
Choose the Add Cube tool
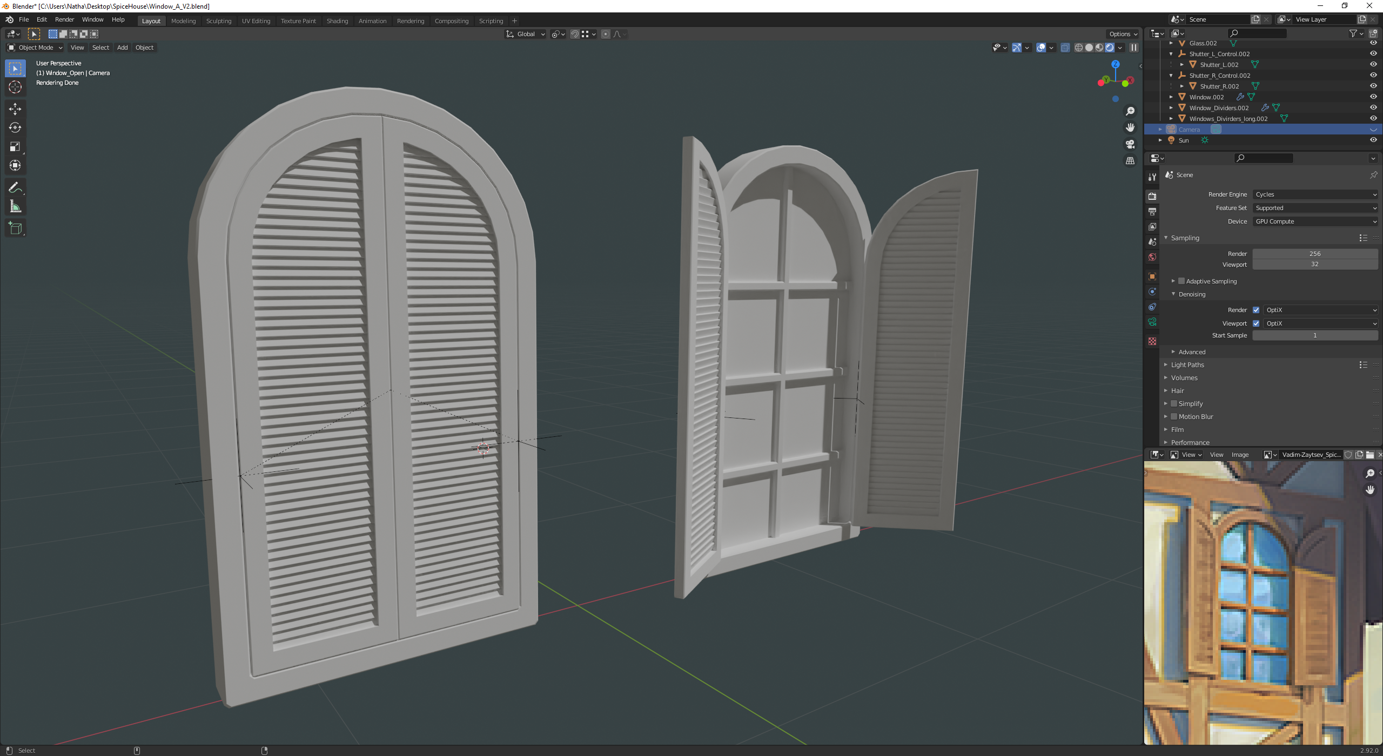[15, 228]
